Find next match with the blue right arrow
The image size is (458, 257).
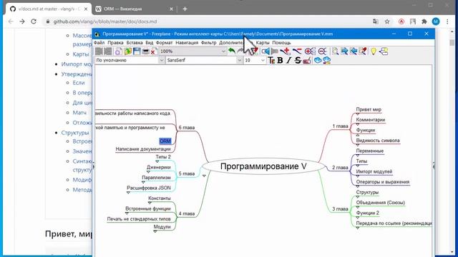click(x=344, y=51)
